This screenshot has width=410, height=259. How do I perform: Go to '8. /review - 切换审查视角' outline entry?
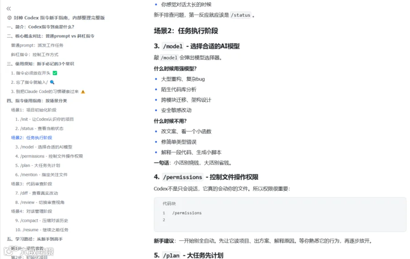40,202
